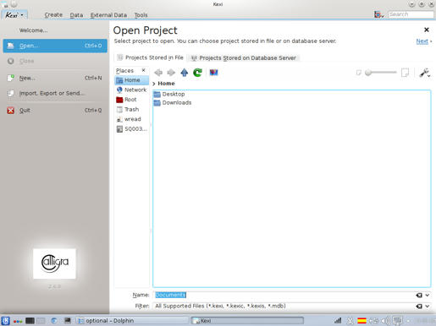
Task: Open the KDE application launcher
Action: coord(5,321)
